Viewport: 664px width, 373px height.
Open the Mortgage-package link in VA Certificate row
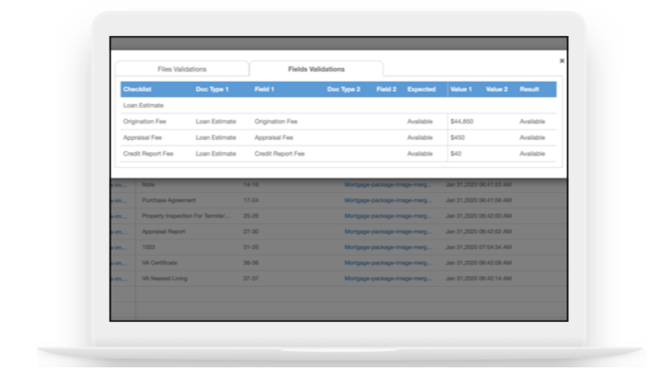tap(388, 263)
